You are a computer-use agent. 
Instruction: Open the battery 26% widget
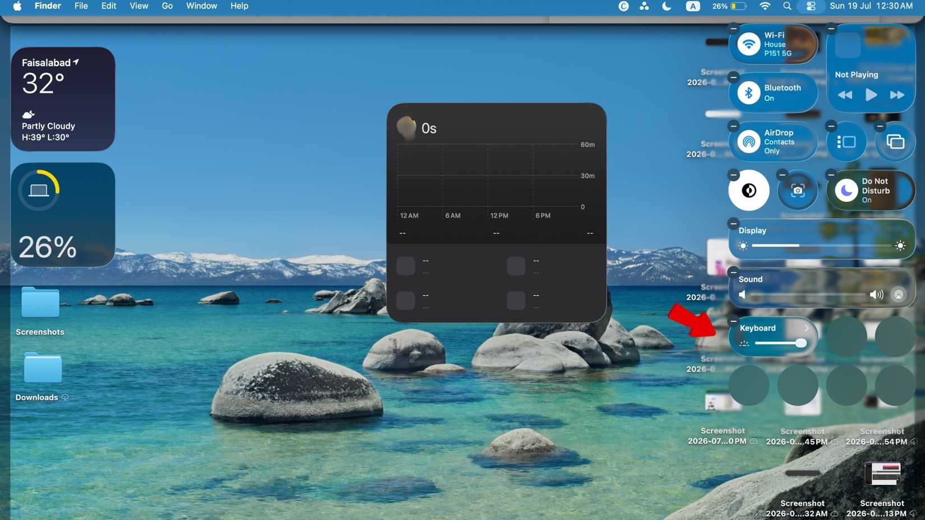click(x=63, y=215)
